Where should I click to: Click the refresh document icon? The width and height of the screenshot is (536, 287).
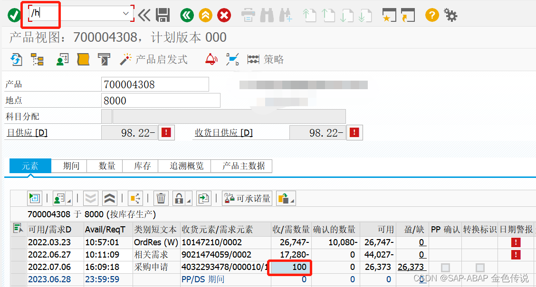pos(16,59)
